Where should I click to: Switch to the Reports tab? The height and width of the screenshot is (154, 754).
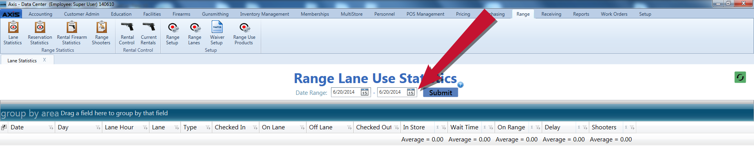pos(581,14)
